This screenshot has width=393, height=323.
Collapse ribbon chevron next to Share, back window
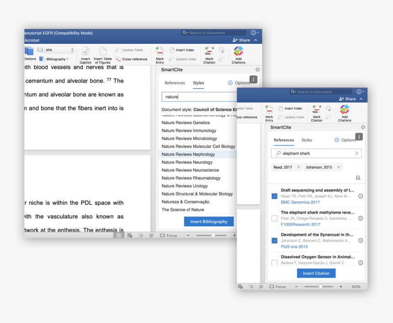[255, 40]
